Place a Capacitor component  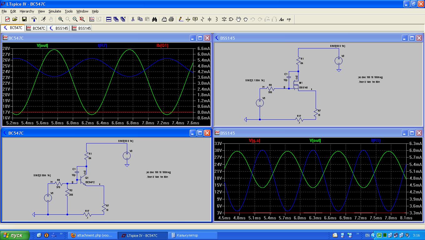209,19
